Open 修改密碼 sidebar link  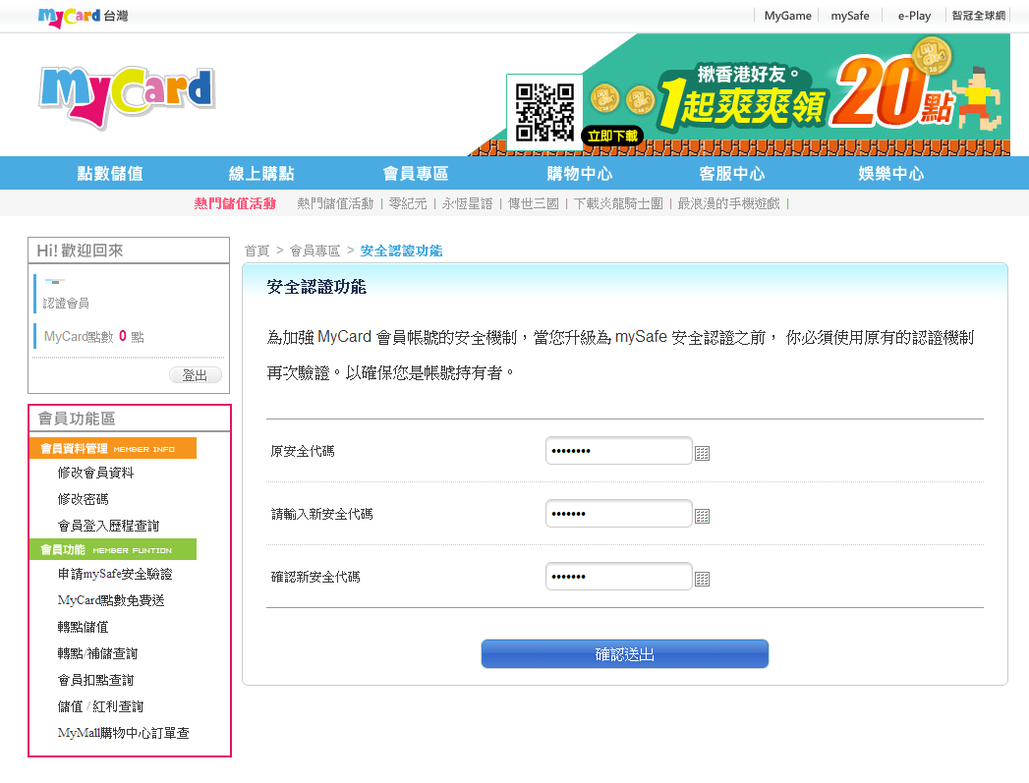[83, 499]
